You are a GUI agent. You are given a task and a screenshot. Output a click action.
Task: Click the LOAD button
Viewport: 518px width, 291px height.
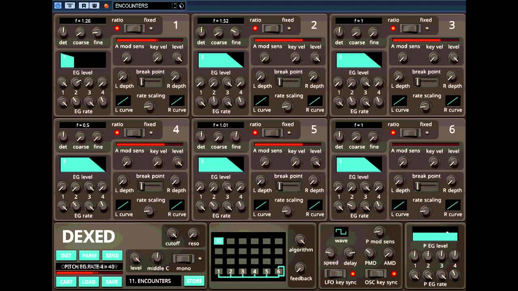[x=89, y=282]
